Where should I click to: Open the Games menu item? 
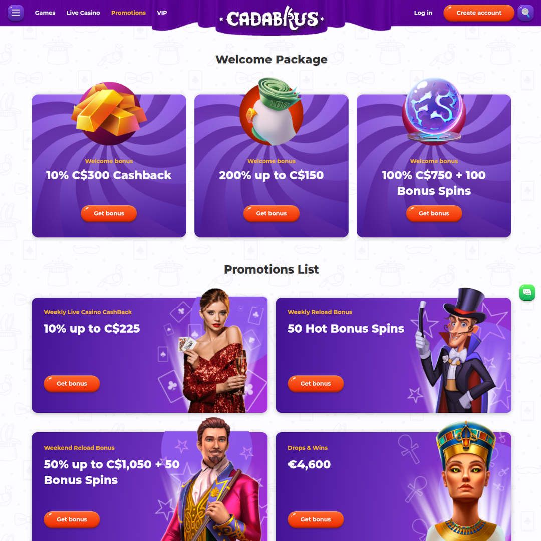coord(45,13)
